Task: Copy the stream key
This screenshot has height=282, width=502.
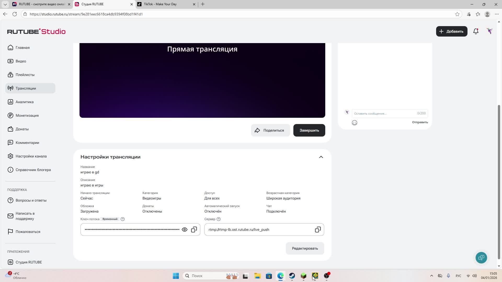Action: pos(194,230)
